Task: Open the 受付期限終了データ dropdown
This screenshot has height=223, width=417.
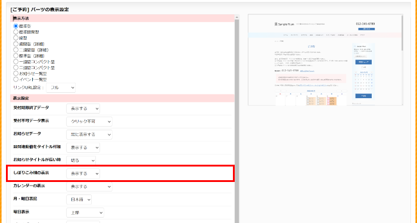Action: tap(83, 109)
